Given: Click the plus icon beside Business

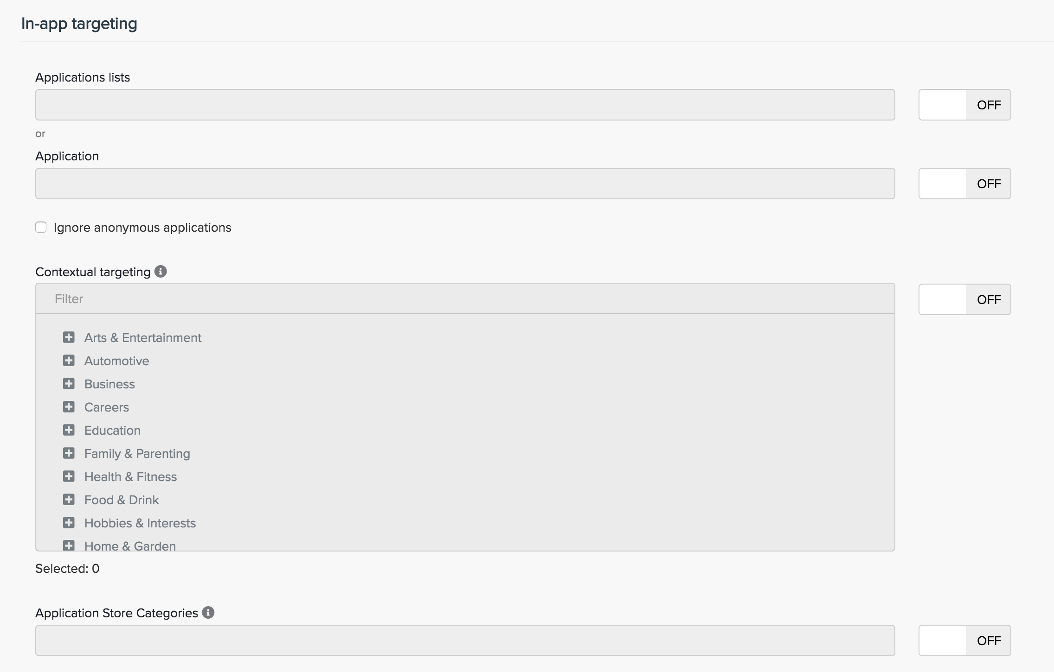Looking at the screenshot, I should click(x=69, y=384).
